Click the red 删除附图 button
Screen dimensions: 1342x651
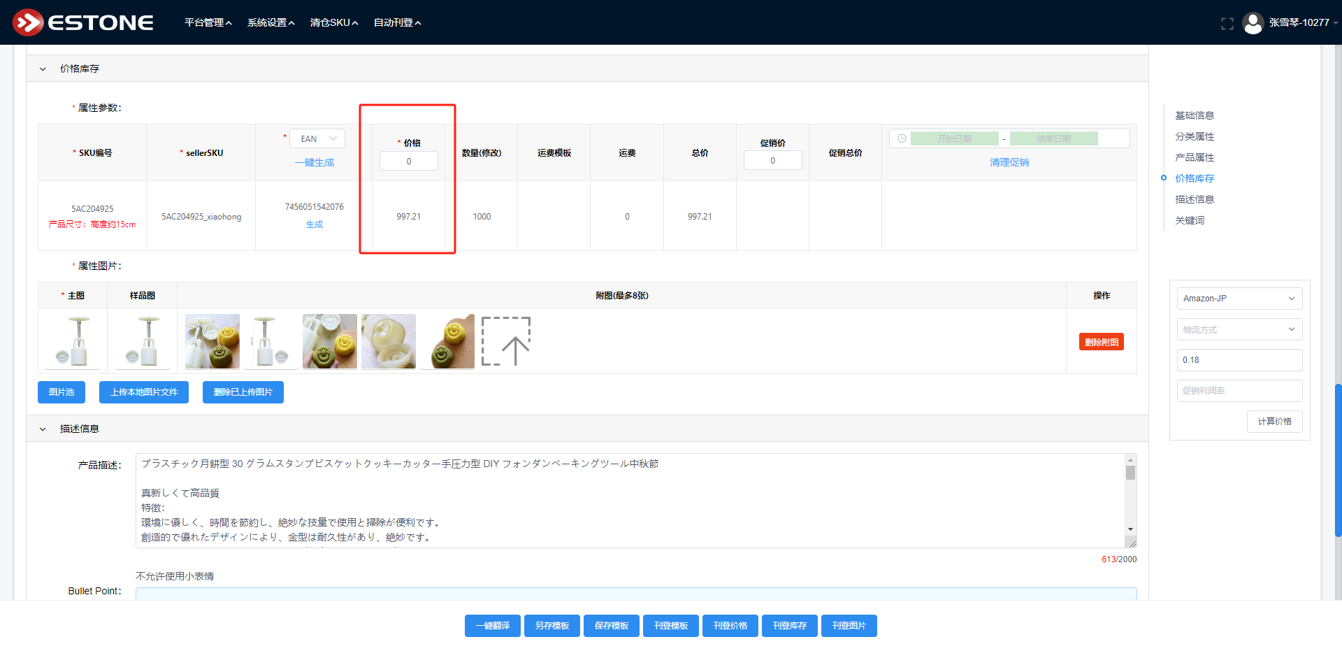pyautogui.click(x=1101, y=342)
